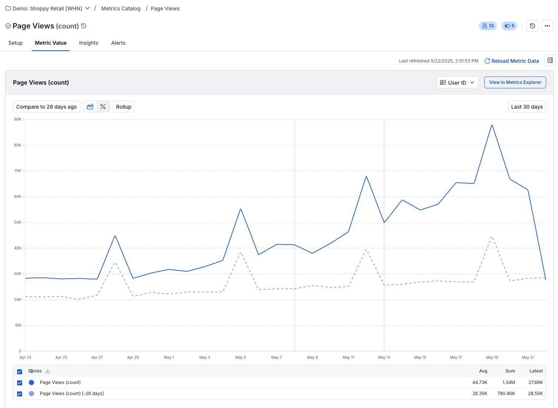
Task: Change the Last 30 days time range
Action: pos(527,106)
